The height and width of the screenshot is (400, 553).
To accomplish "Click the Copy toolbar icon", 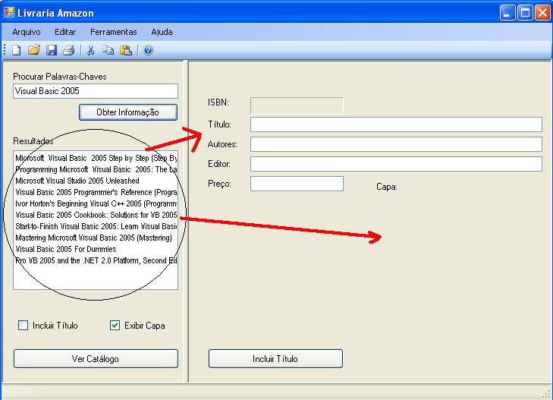I will click(x=108, y=50).
